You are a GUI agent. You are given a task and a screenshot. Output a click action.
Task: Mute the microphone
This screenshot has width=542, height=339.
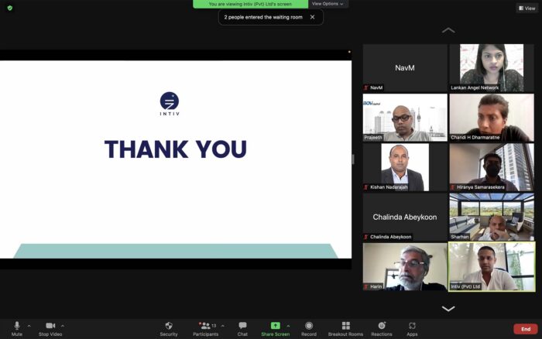[16, 328]
